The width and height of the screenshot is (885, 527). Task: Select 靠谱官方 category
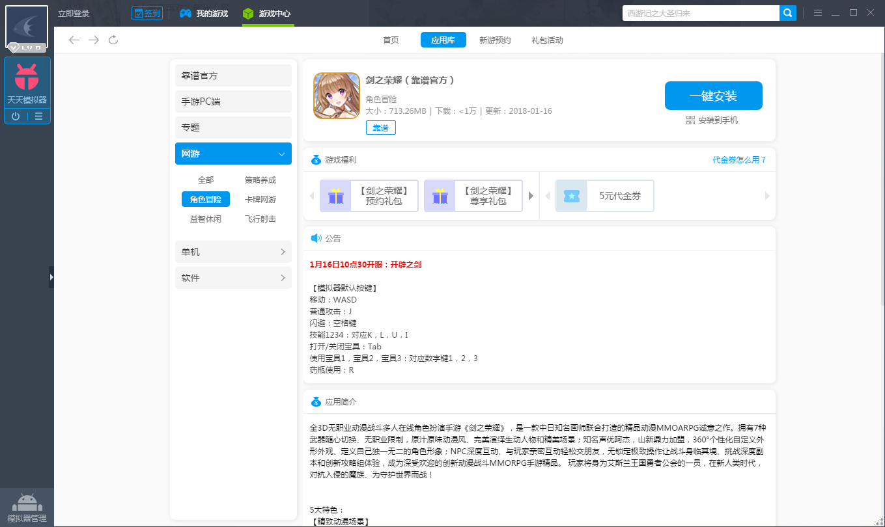point(233,75)
